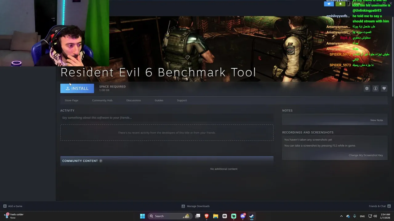Click the OneDrive tray icon

[x=348, y=216]
